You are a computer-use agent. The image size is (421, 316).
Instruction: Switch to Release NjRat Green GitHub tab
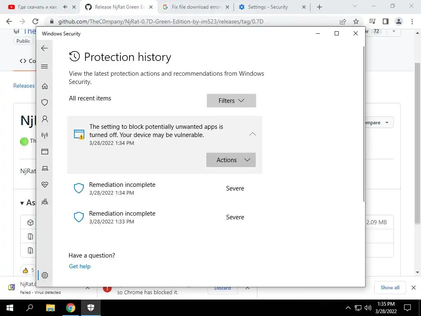118,7
